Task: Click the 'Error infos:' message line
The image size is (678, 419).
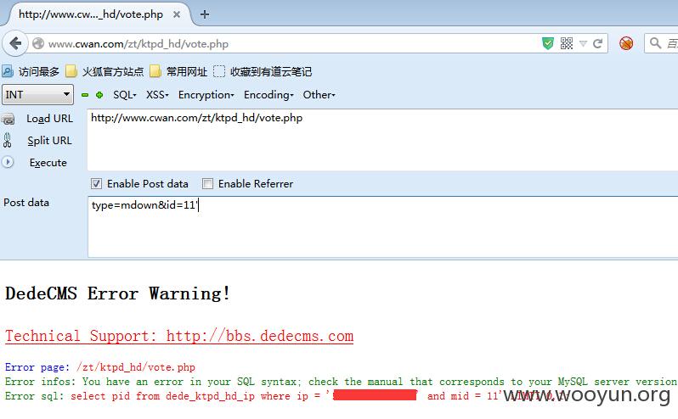Action: tap(341, 382)
